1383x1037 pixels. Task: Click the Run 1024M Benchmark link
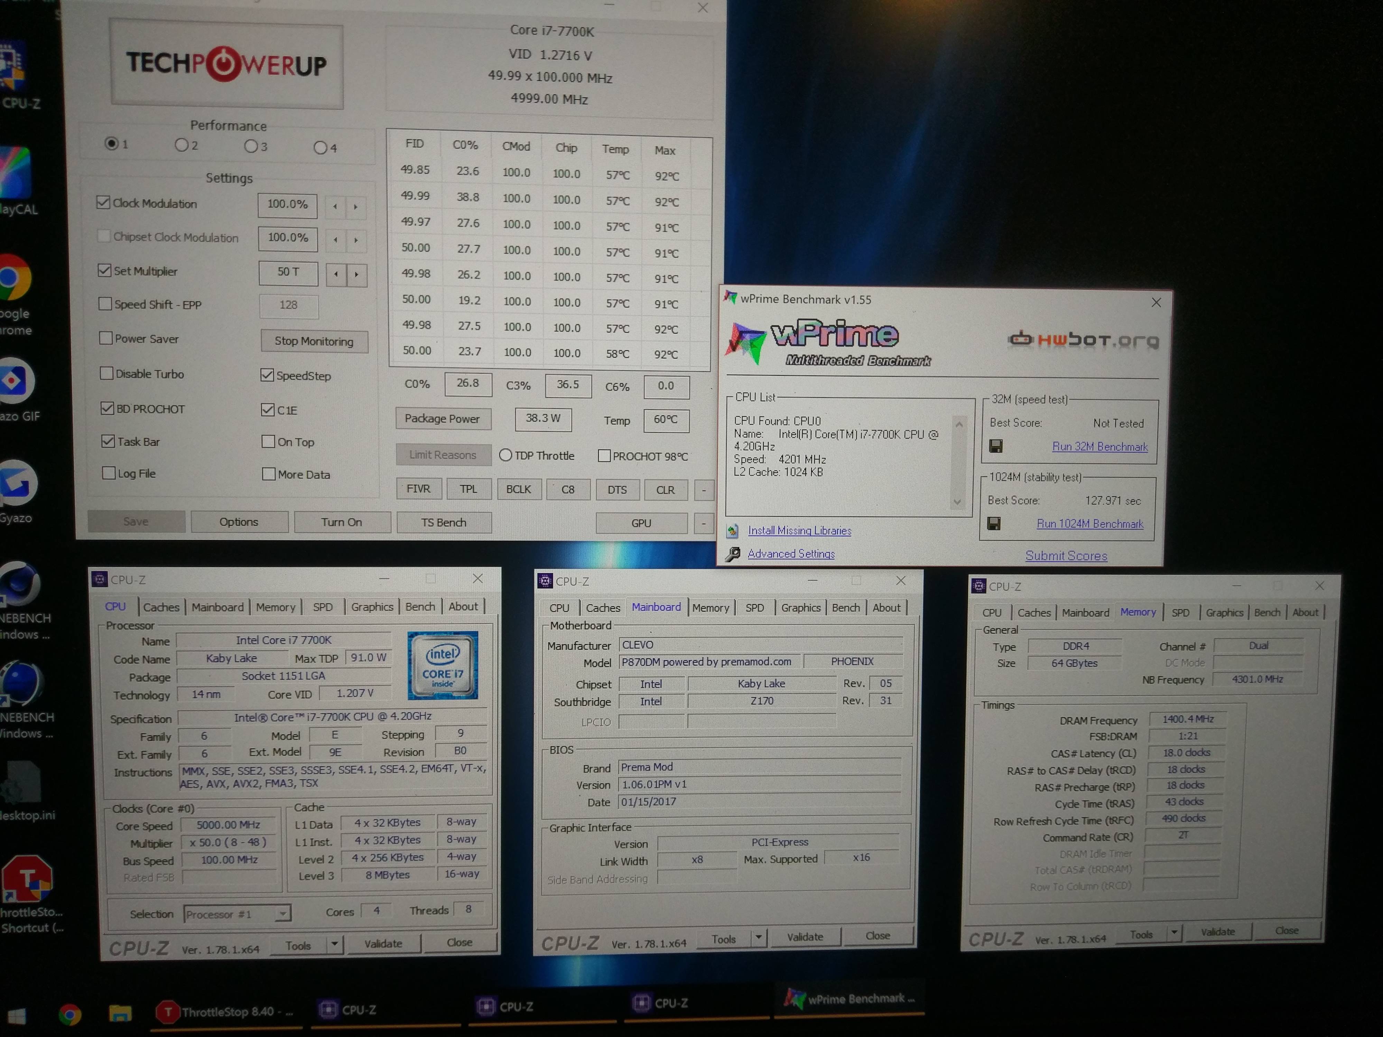[x=1090, y=524]
